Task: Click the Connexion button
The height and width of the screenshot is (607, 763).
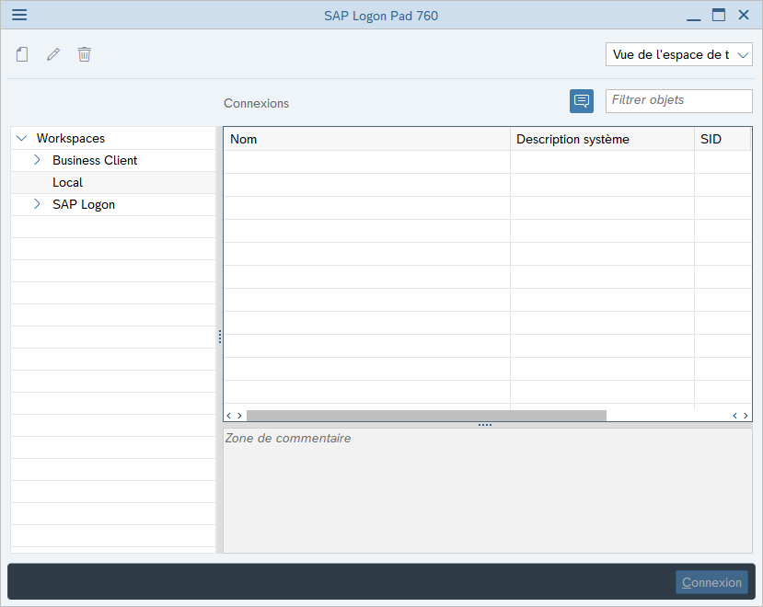Action: [711, 582]
